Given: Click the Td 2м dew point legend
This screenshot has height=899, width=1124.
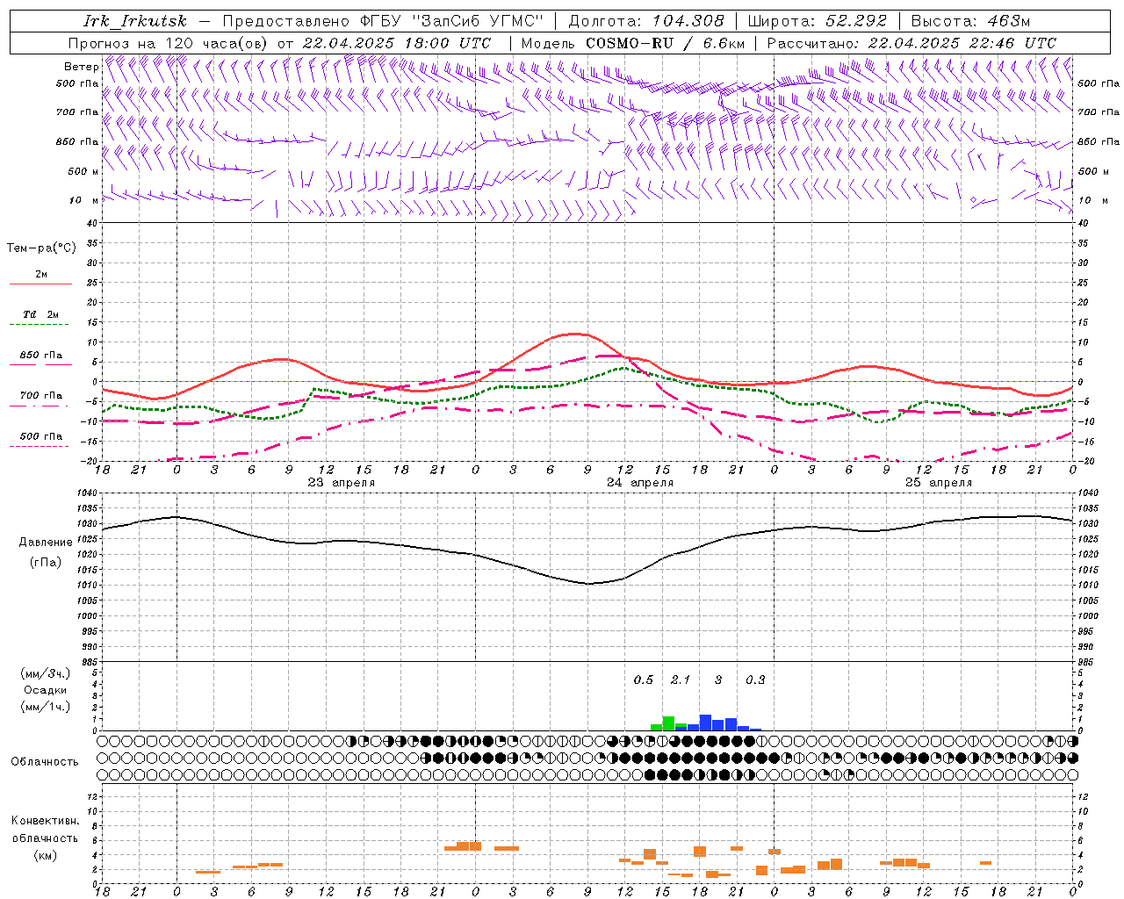Looking at the screenshot, I should [40, 315].
